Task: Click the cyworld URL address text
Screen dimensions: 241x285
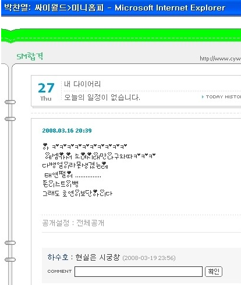Action: (220, 58)
